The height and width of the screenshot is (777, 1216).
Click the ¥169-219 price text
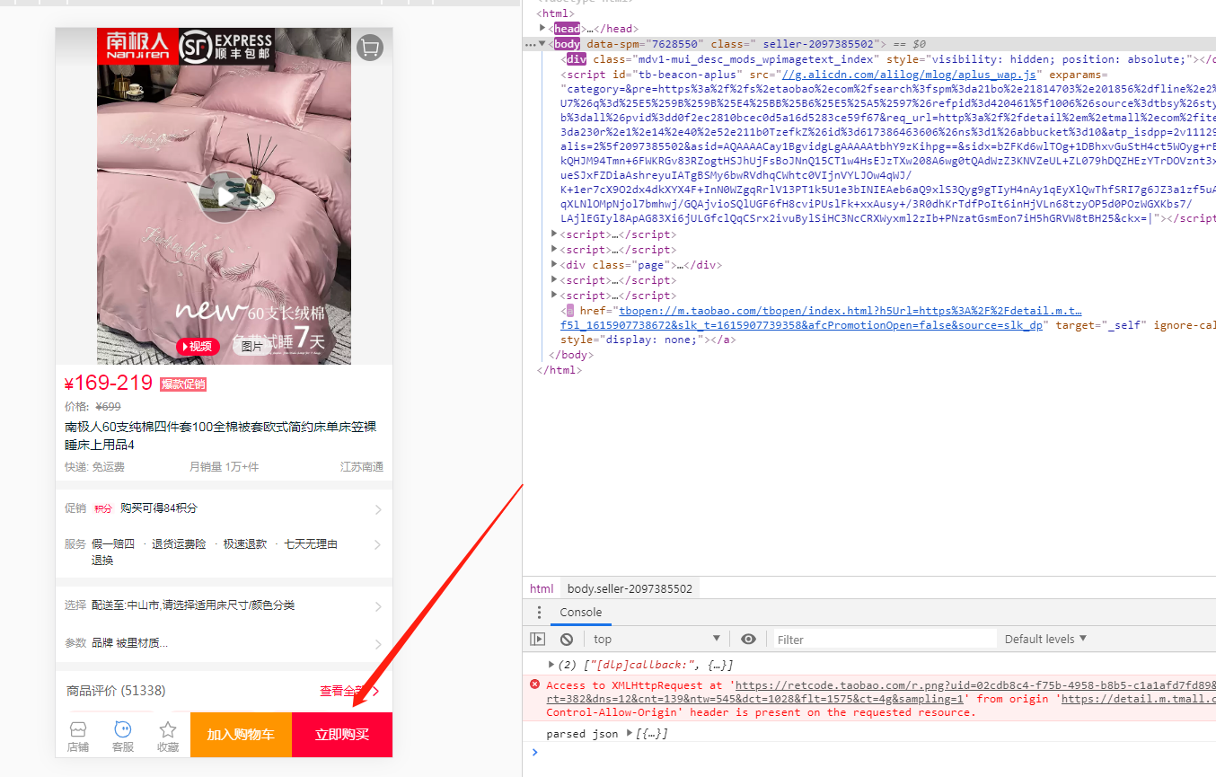tap(109, 384)
